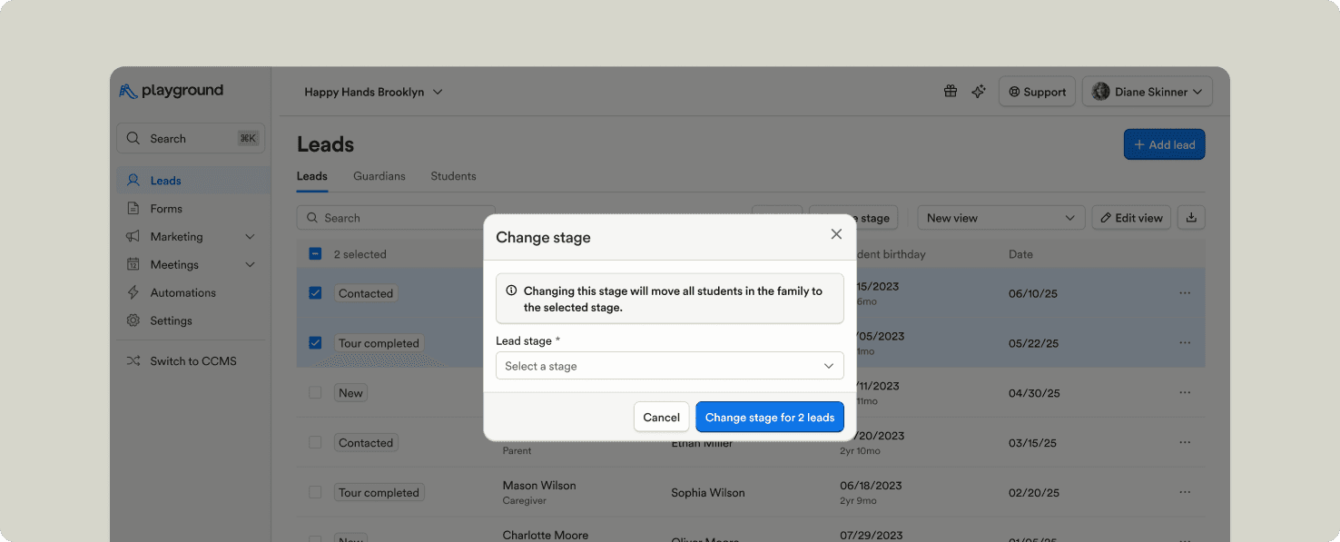
Task: Open Diane Skinner account menu
Action: [x=1147, y=92]
